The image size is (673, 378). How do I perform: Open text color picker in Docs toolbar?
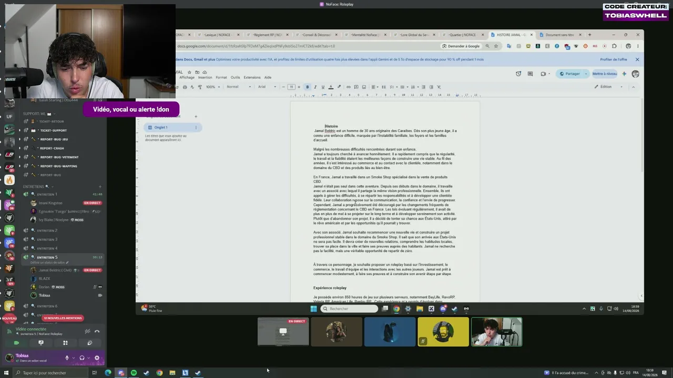click(331, 87)
